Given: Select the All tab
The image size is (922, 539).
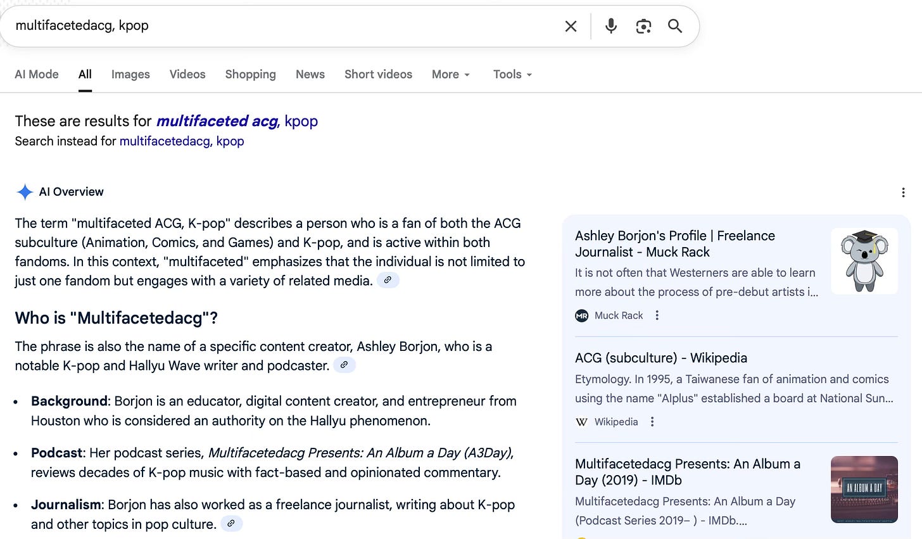Looking at the screenshot, I should (x=85, y=74).
